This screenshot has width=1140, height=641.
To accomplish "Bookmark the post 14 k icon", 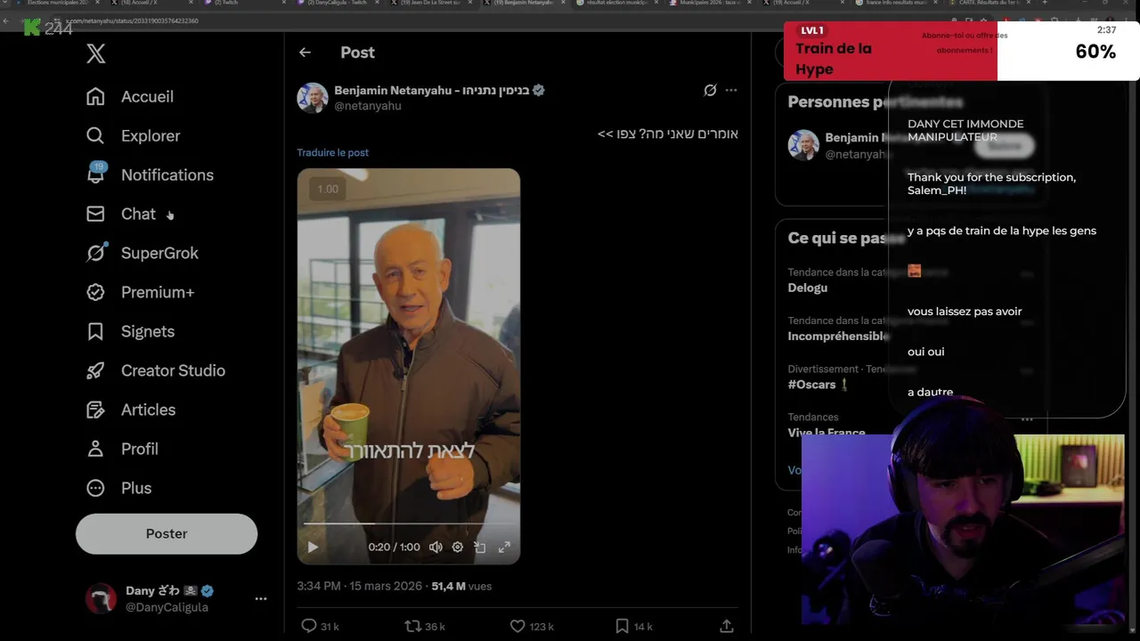I will (x=622, y=626).
